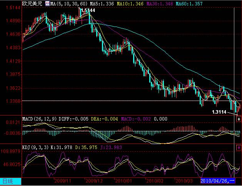Click the MA30:1.348 value
This screenshot has height=186, width=242.
[160, 4]
